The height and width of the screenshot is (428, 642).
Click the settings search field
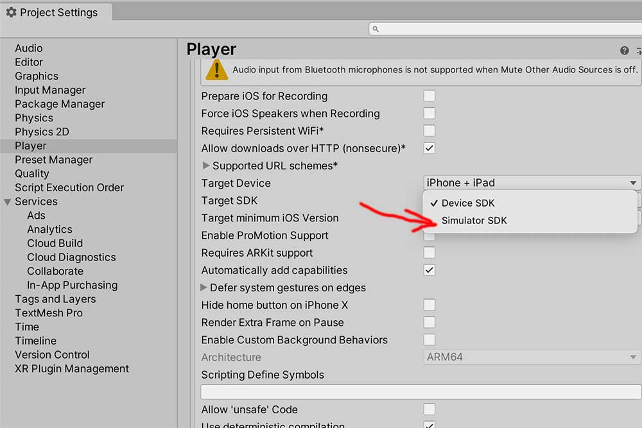click(x=505, y=29)
